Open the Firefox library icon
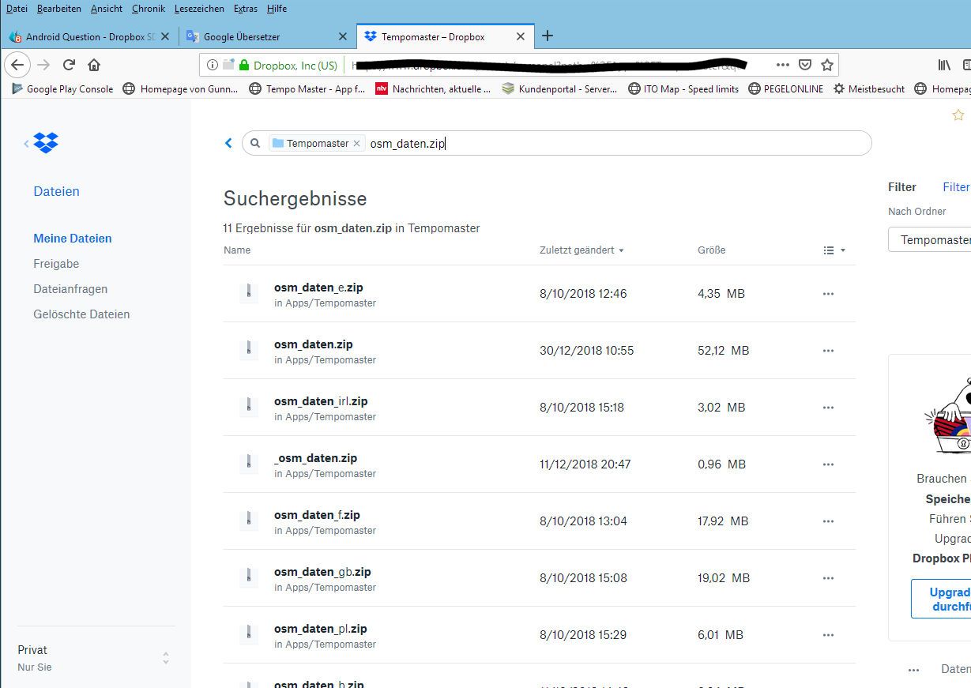The height and width of the screenshot is (688, 971). click(944, 65)
